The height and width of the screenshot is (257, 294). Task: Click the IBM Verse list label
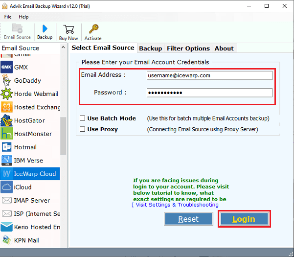pos(28,160)
